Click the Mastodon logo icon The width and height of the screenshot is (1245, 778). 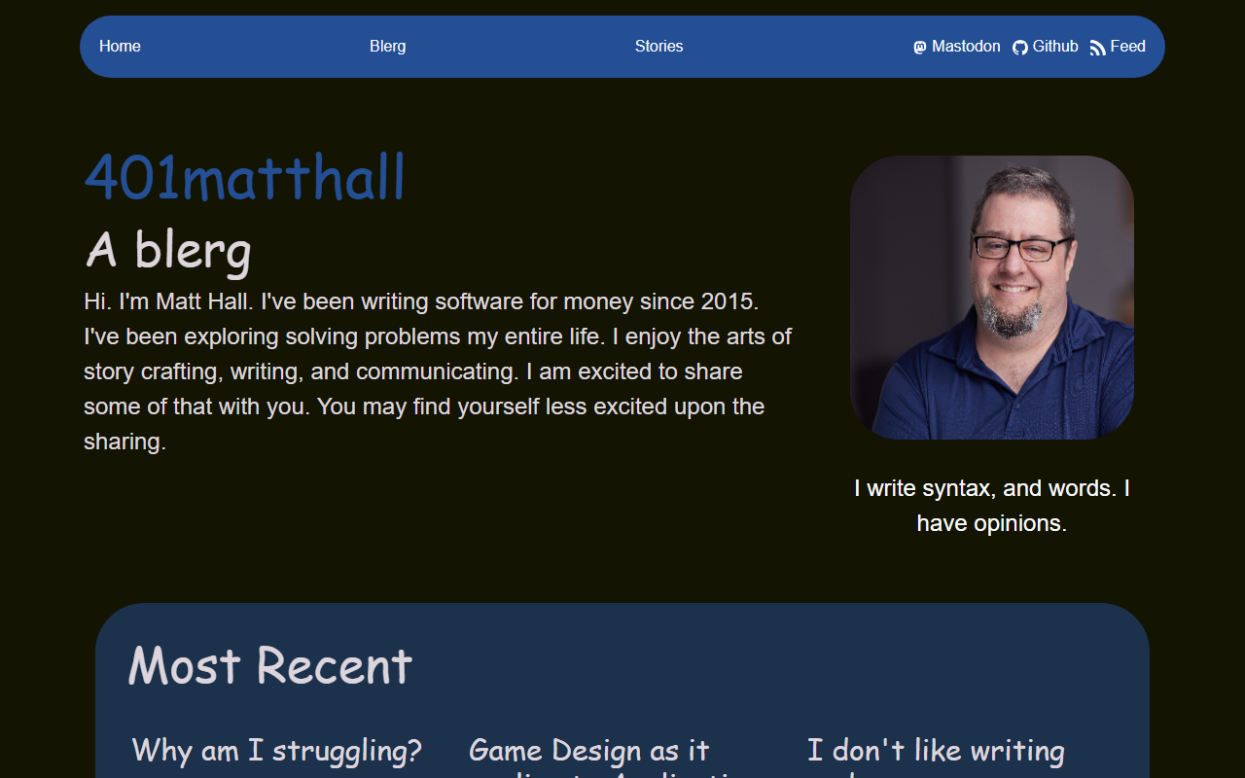click(920, 48)
